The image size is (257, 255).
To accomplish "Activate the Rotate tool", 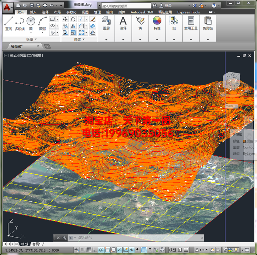I will [73, 19].
